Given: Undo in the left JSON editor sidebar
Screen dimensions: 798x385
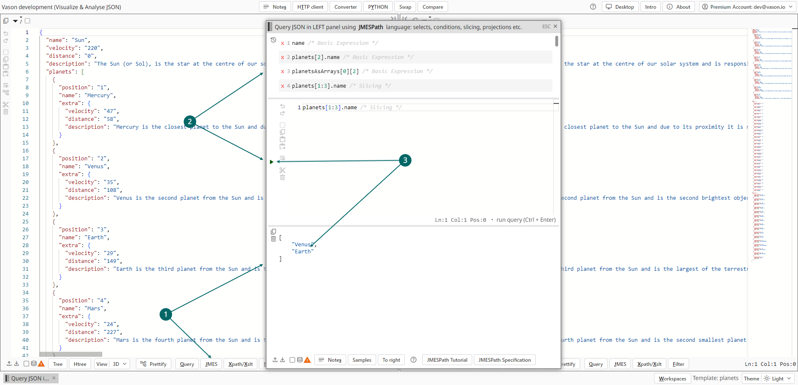Looking at the screenshot, I should coord(6,33).
